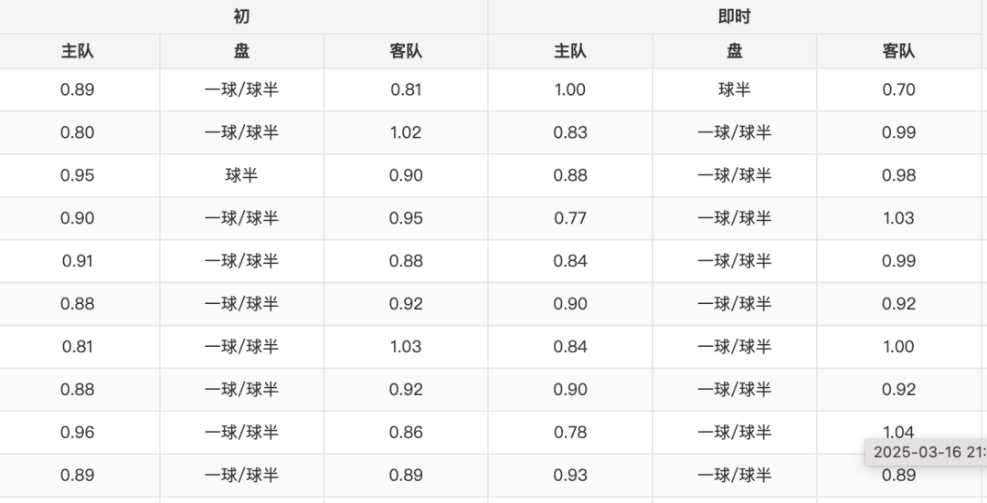Click the 即时 group column header

click(734, 16)
